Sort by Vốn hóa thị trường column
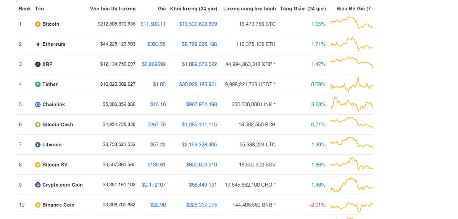Screen dimensions: 458x219 113,8
